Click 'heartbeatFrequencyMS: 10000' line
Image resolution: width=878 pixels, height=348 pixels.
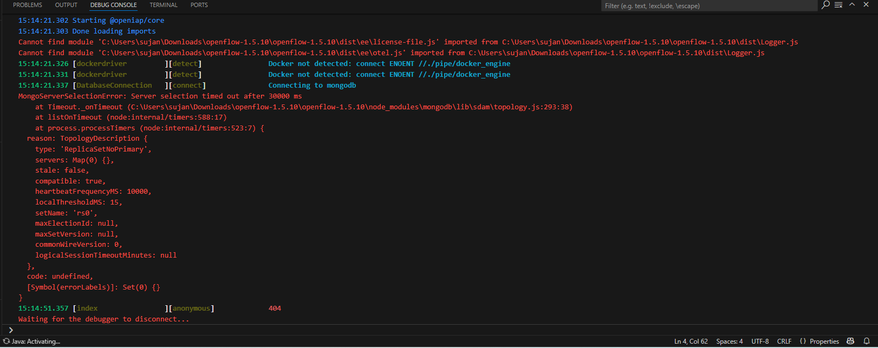point(93,192)
